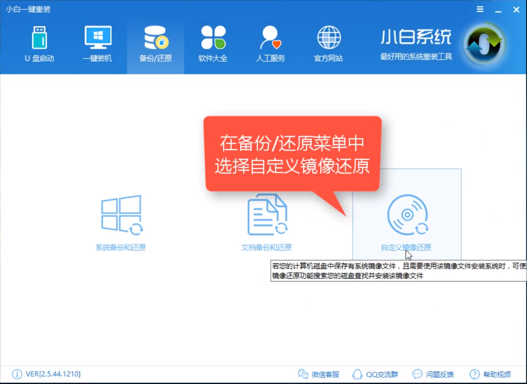Open the hamburger menu at top right

pyautogui.click(x=480, y=9)
